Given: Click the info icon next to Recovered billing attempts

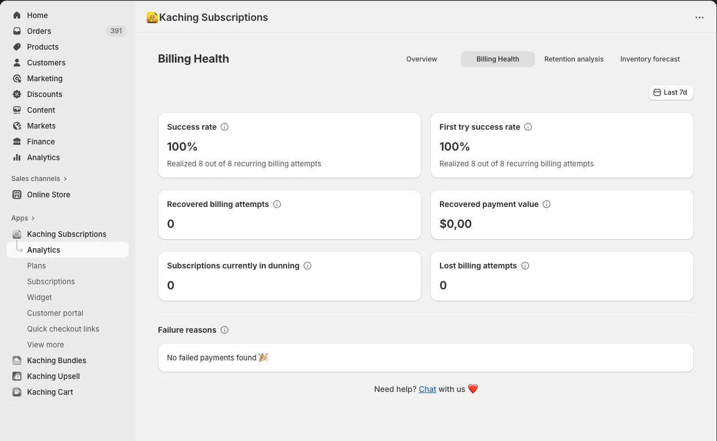Looking at the screenshot, I should click(x=277, y=204).
